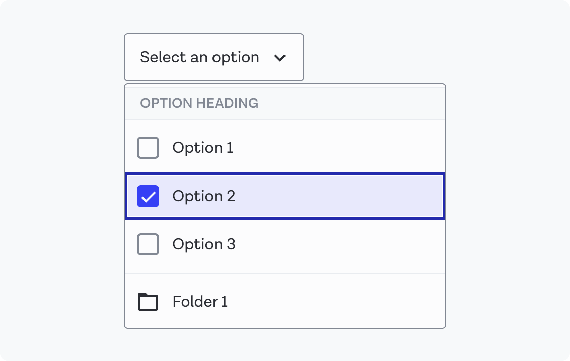Select the blue checked box in the highlighted row

[148, 196]
